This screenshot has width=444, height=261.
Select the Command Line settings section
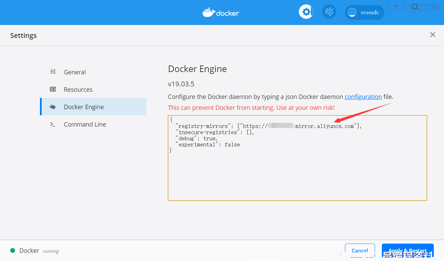[x=93, y=124]
